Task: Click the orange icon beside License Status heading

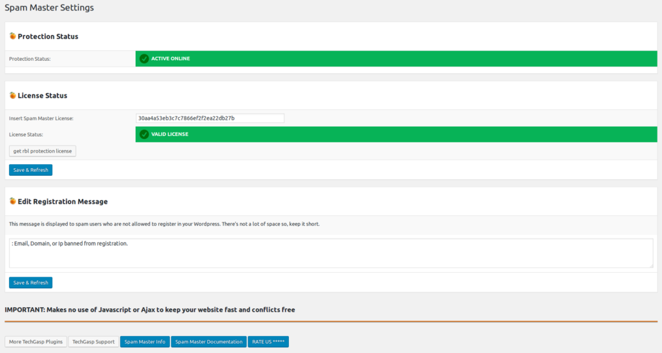Action: click(12, 95)
